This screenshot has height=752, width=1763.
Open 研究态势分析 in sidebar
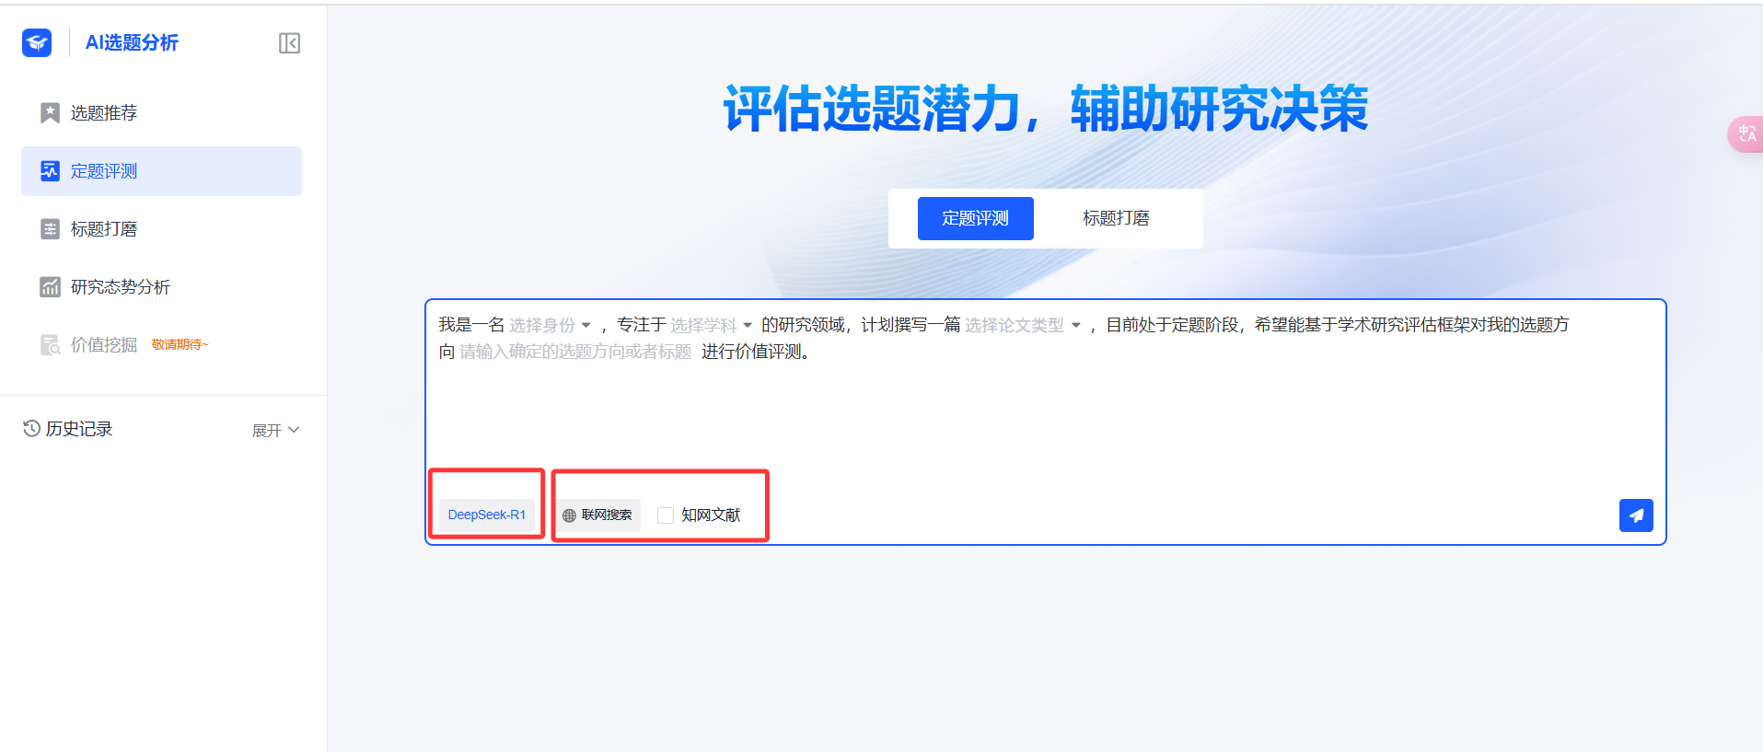pyautogui.click(x=120, y=287)
